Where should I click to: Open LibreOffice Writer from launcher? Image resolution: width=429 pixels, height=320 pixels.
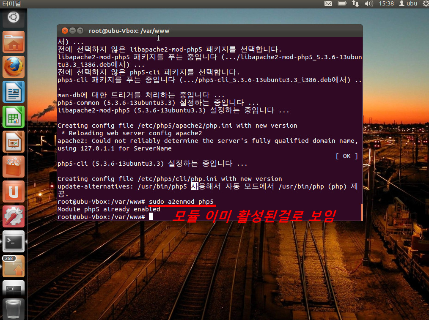[x=13, y=92]
